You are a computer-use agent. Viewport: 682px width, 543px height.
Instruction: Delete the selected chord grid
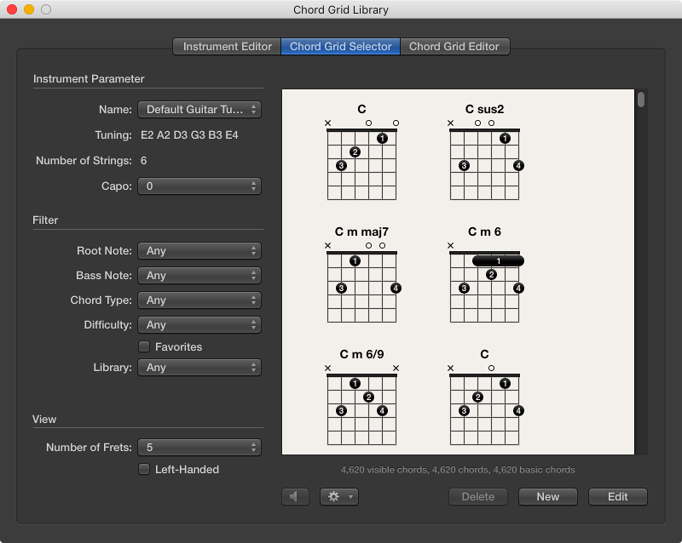[x=477, y=496]
